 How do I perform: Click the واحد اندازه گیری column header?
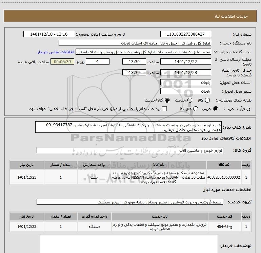(x=94, y=216)
